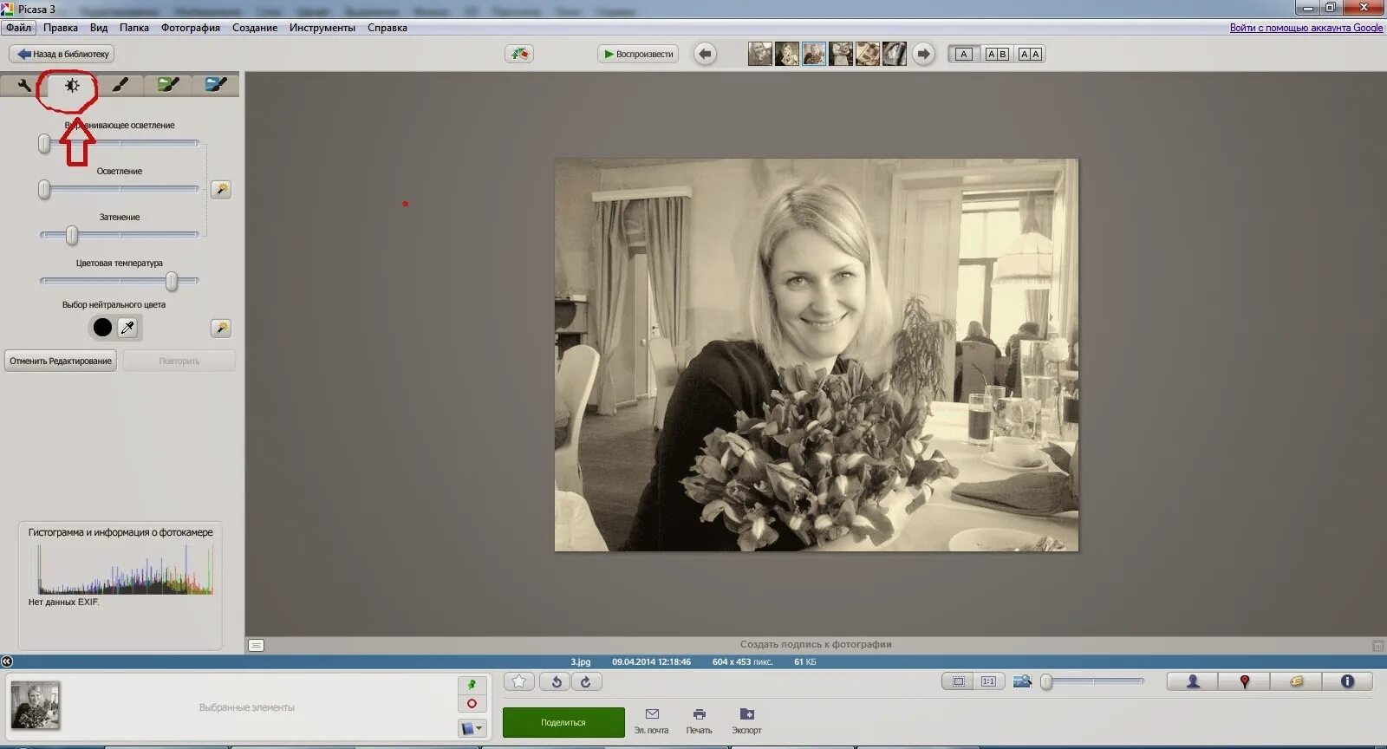Start slideshow with Воспроизвести button
The height and width of the screenshot is (749, 1387).
(638, 54)
